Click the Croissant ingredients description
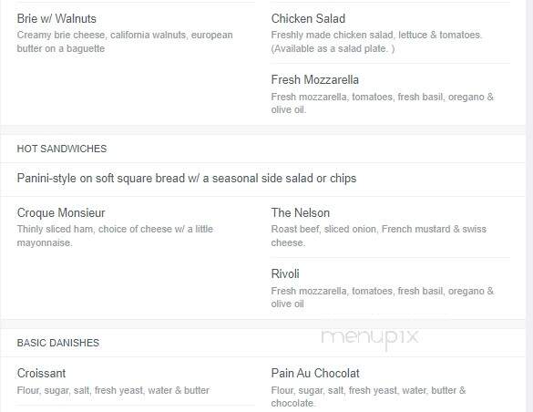This screenshot has height=412, width=533. [x=113, y=390]
